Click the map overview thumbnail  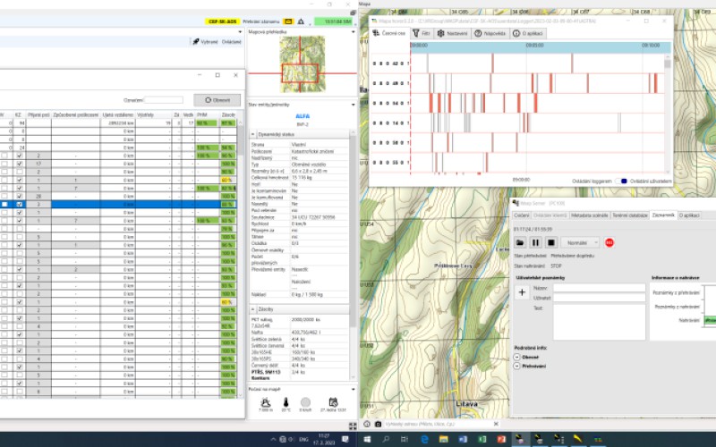[x=301, y=65]
